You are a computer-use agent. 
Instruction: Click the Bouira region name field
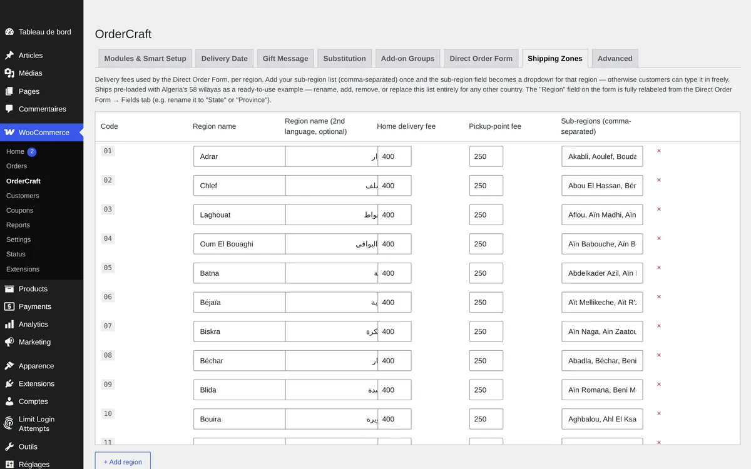click(x=239, y=419)
